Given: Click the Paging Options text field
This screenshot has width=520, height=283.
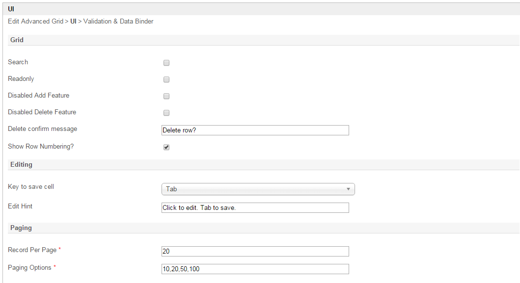Looking at the screenshot, I should click(x=255, y=269).
